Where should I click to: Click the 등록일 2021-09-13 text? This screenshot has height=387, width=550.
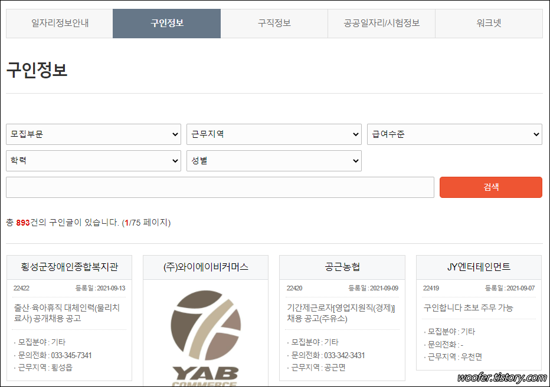pos(100,288)
